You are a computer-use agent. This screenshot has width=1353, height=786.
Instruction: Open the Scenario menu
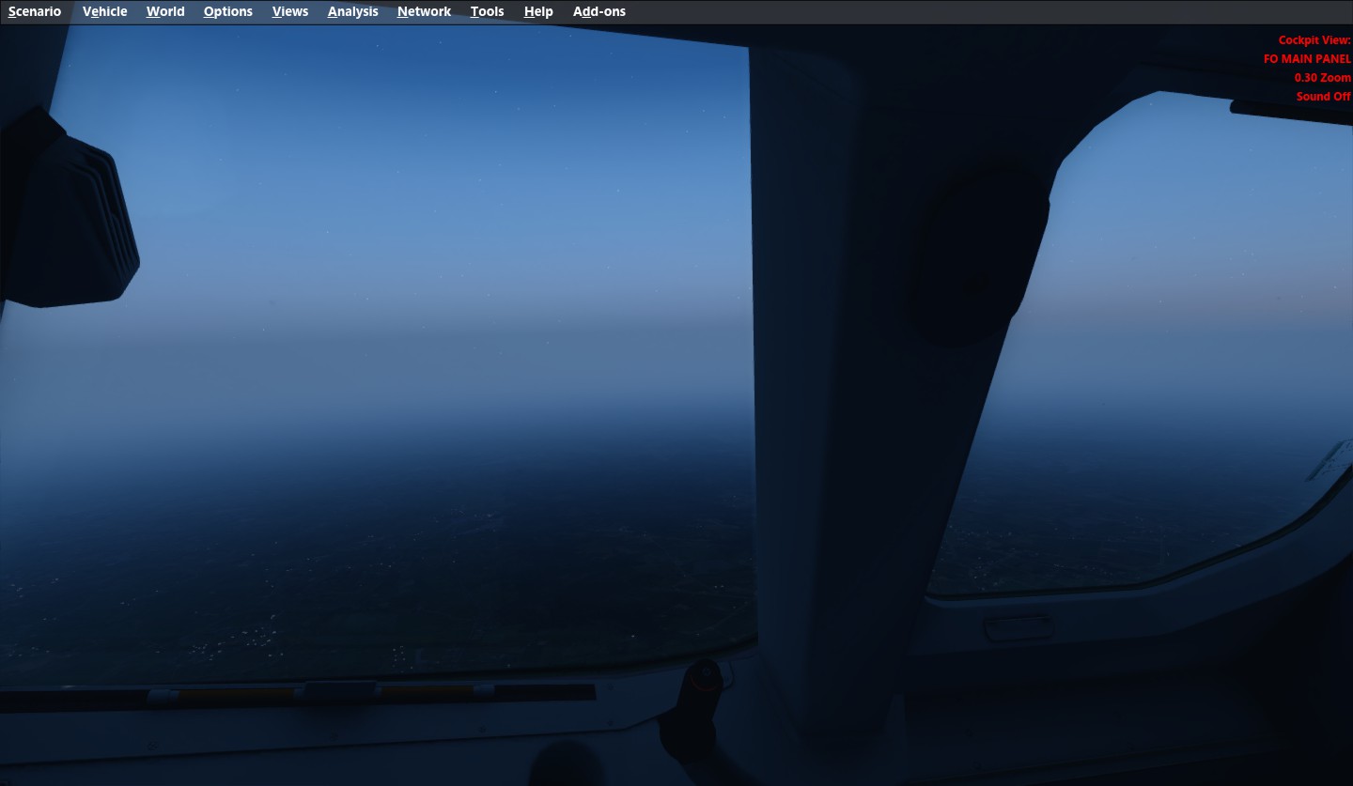[35, 11]
